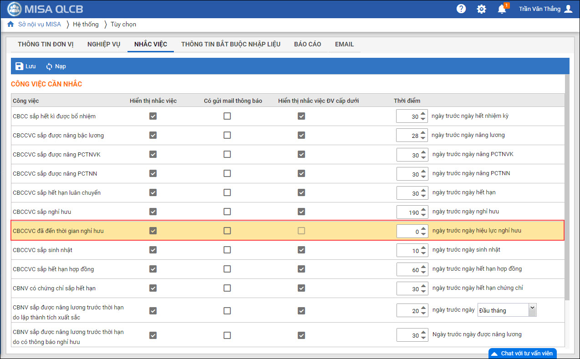The height and width of the screenshot is (359, 580).
Task: Open the notification bell icon
Action: (x=502, y=9)
